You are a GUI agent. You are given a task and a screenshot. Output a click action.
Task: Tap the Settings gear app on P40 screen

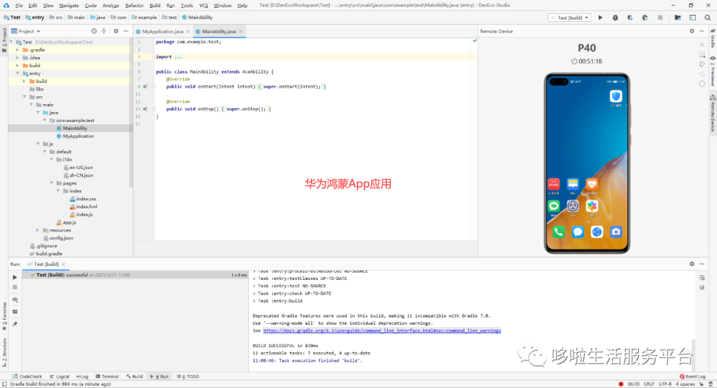coord(572,206)
